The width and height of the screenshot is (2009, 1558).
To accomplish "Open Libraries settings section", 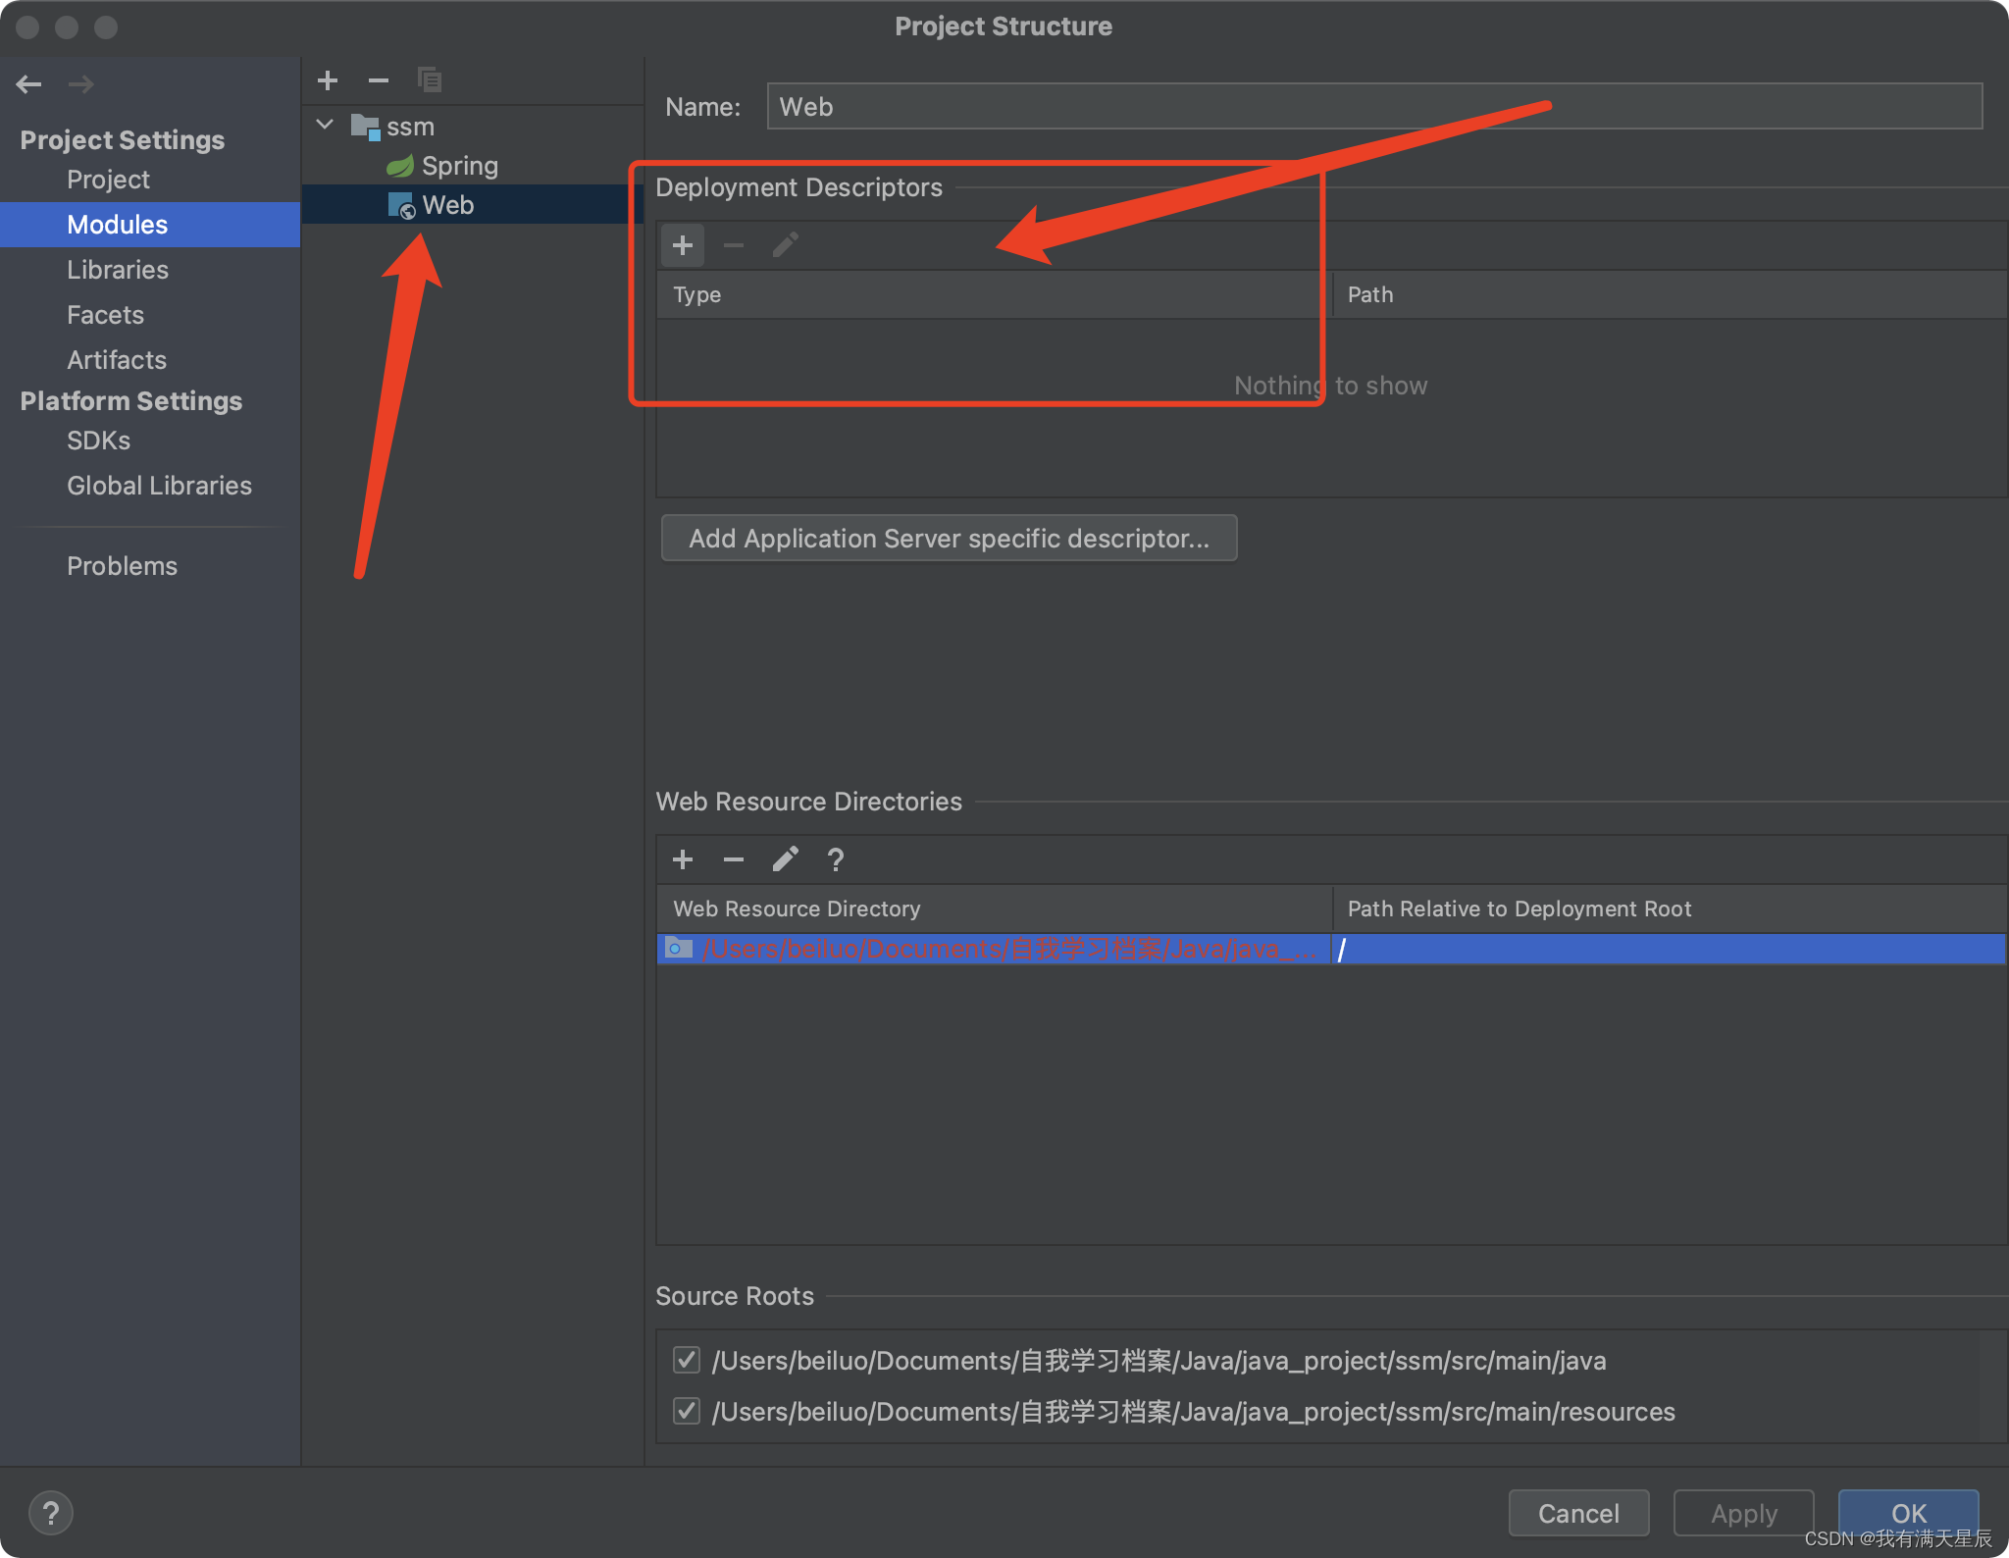I will [x=118, y=270].
